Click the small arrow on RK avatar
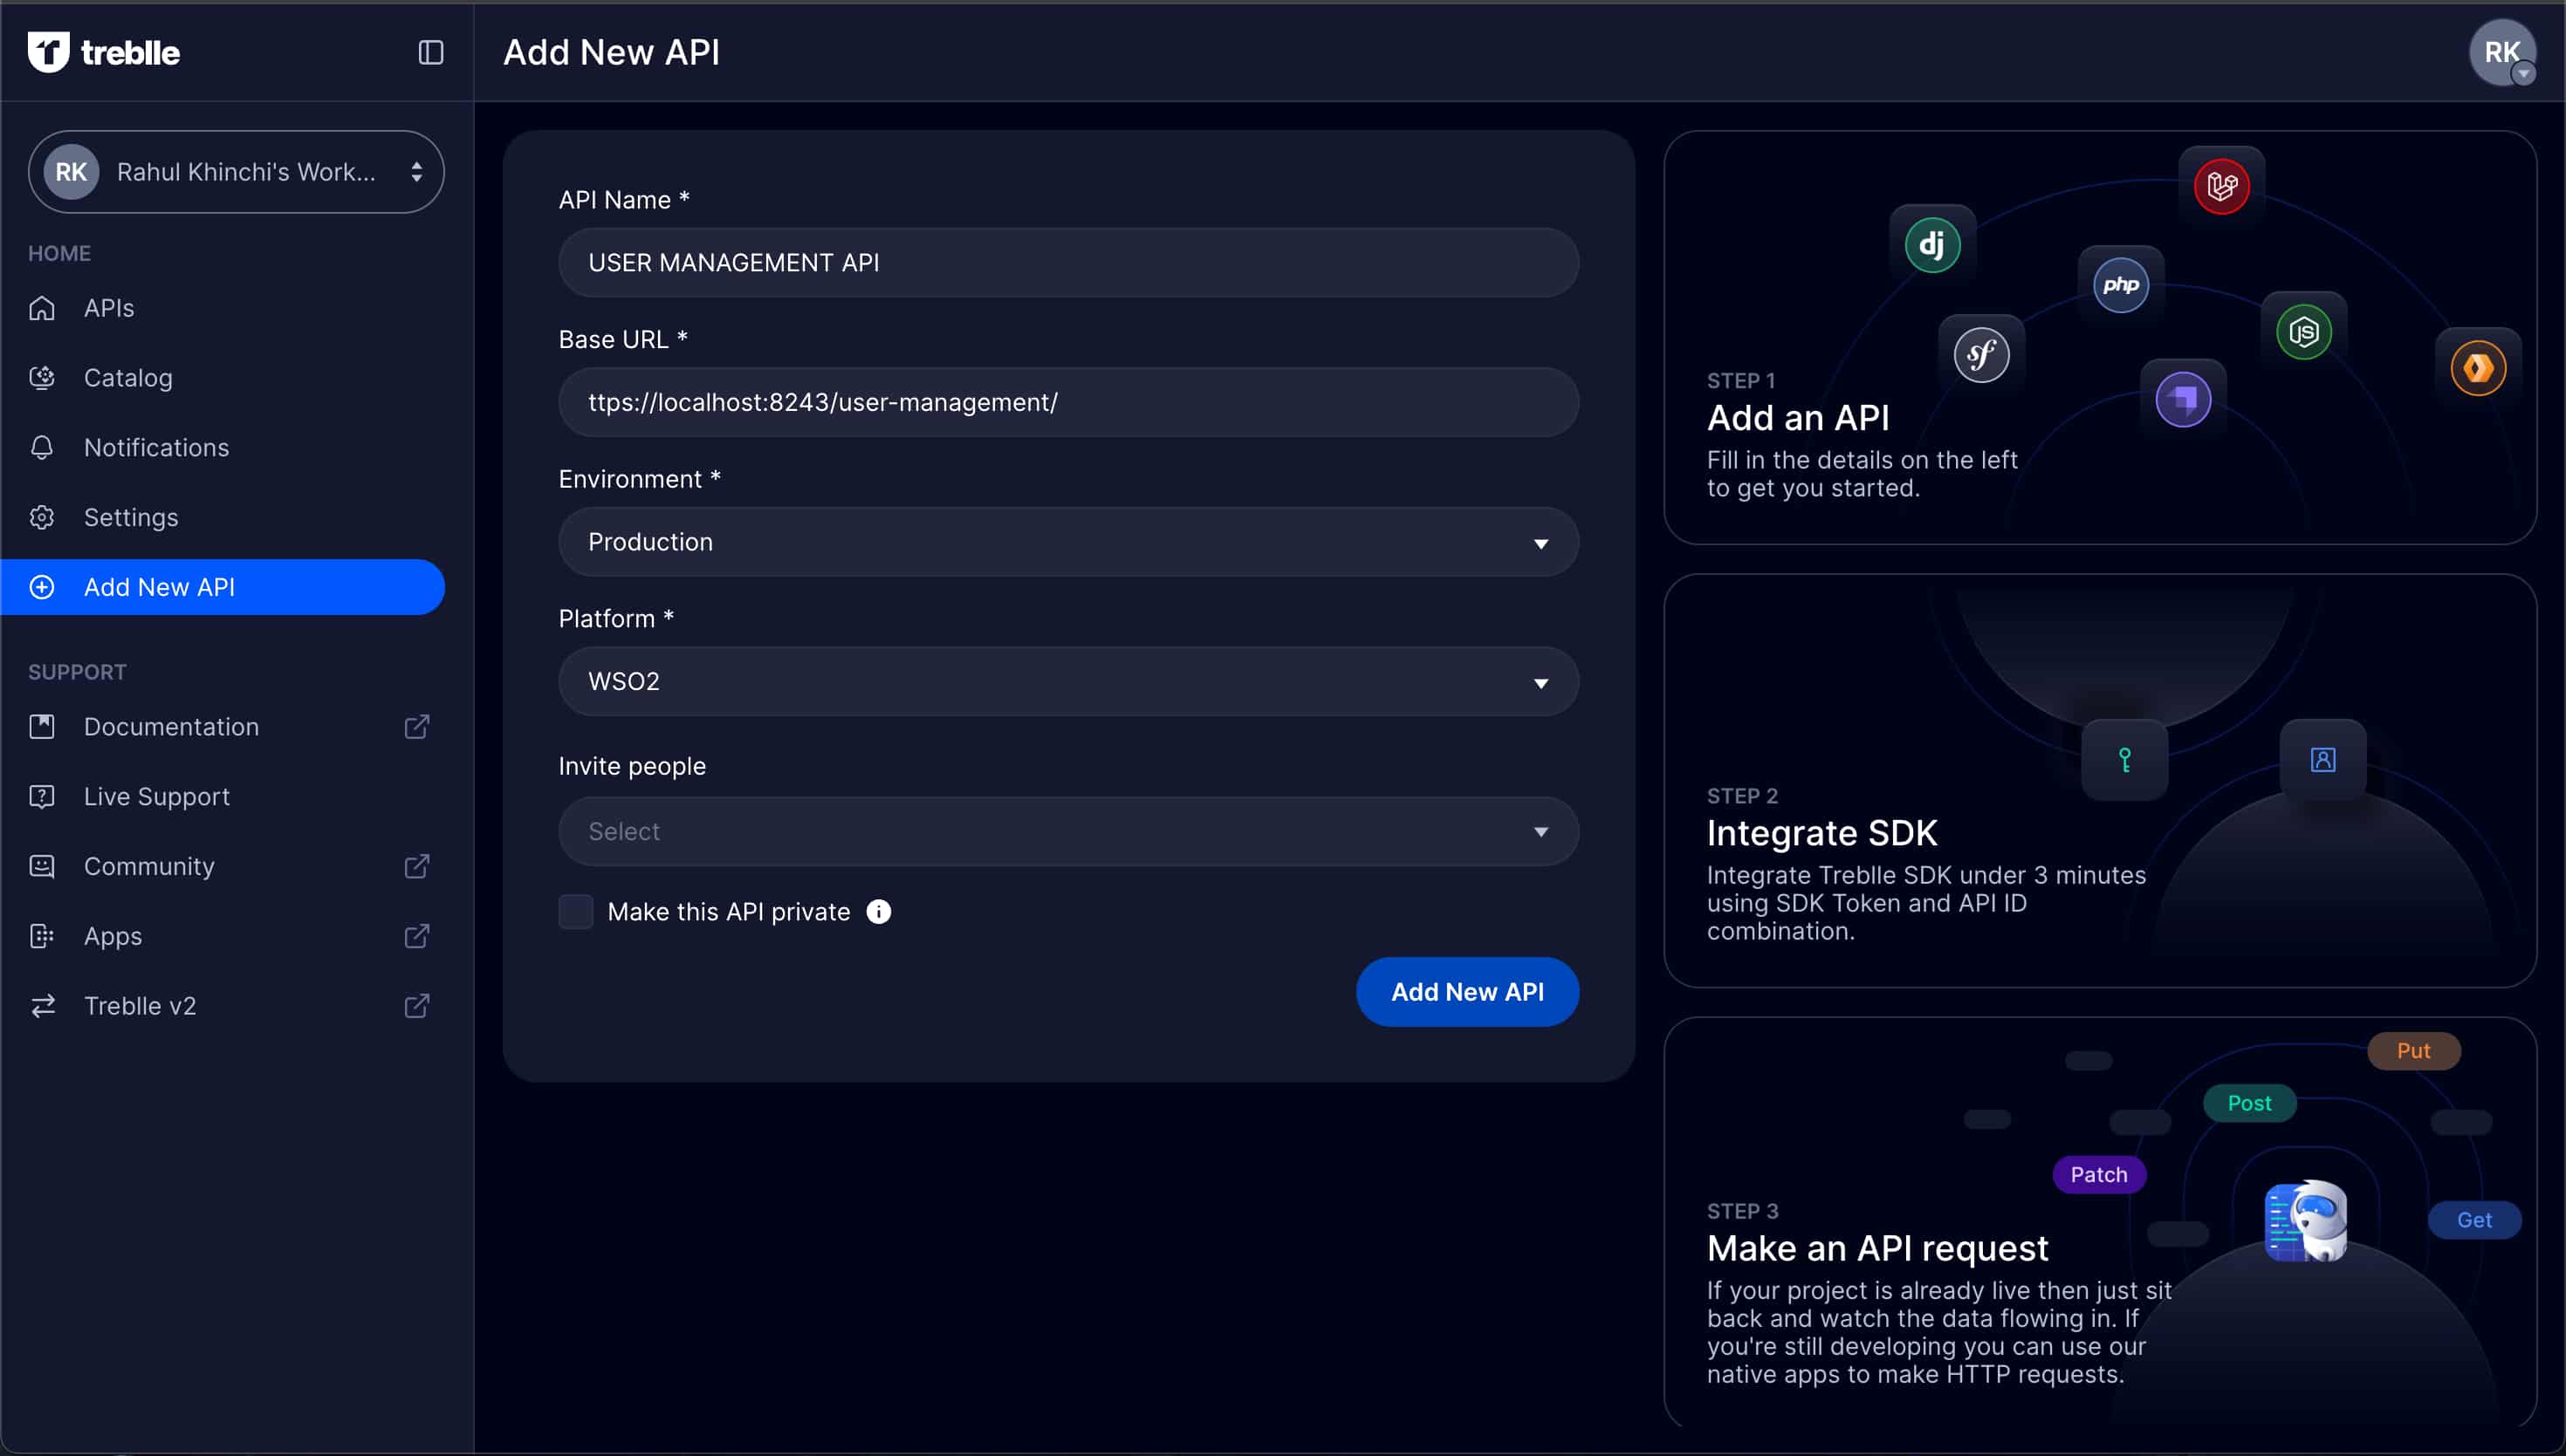 click(x=2524, y=74)
